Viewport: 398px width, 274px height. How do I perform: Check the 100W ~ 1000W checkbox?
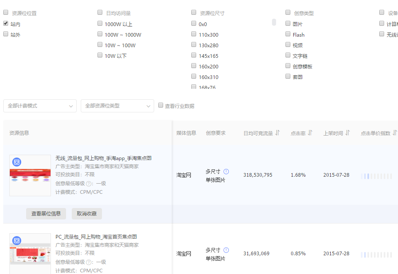100,34
